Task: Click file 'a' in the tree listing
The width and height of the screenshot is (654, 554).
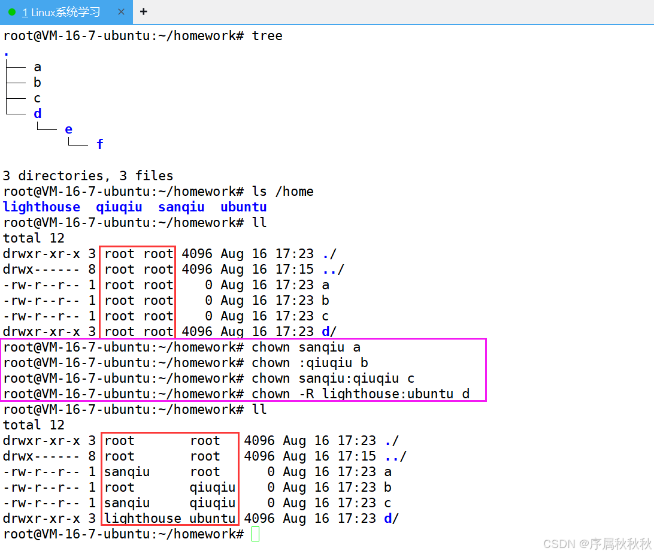Action: point(38,67)
